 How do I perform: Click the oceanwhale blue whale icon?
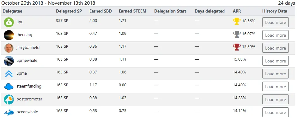tap(9, 112)
